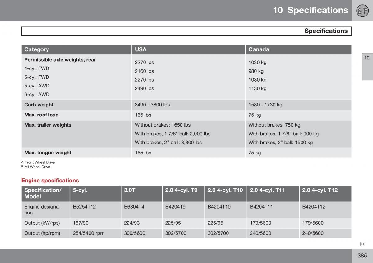Select the '2.0 4-cyl. T11' column header
Viewport: 373px width, 263px height.
click(x=273, y=193)
